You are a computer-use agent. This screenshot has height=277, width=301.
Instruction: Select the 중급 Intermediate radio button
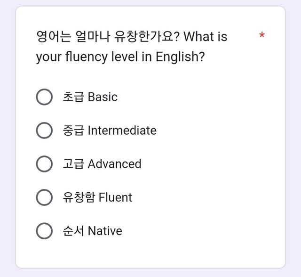44,130
